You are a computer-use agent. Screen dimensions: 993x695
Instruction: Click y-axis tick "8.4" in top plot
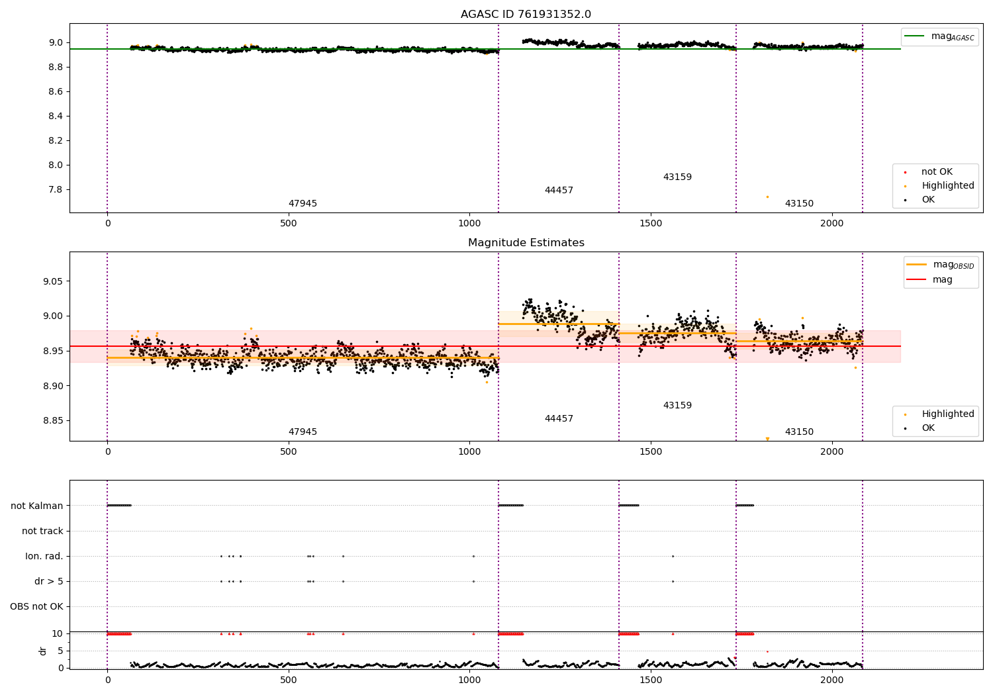pyautogui.click(x=55, y=116)
